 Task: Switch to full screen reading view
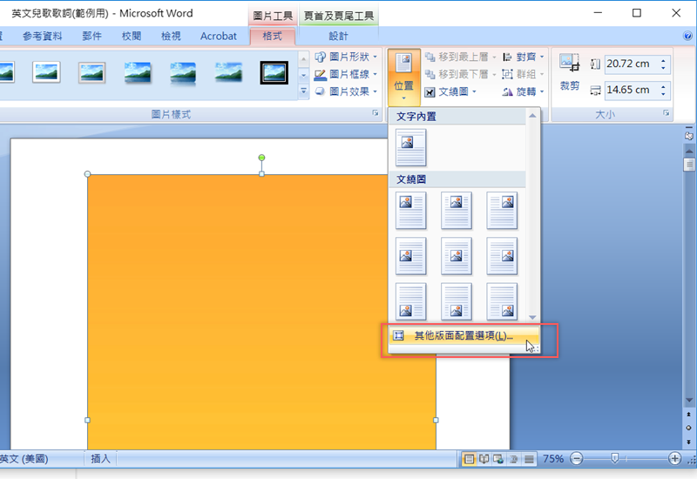(484, 459)
